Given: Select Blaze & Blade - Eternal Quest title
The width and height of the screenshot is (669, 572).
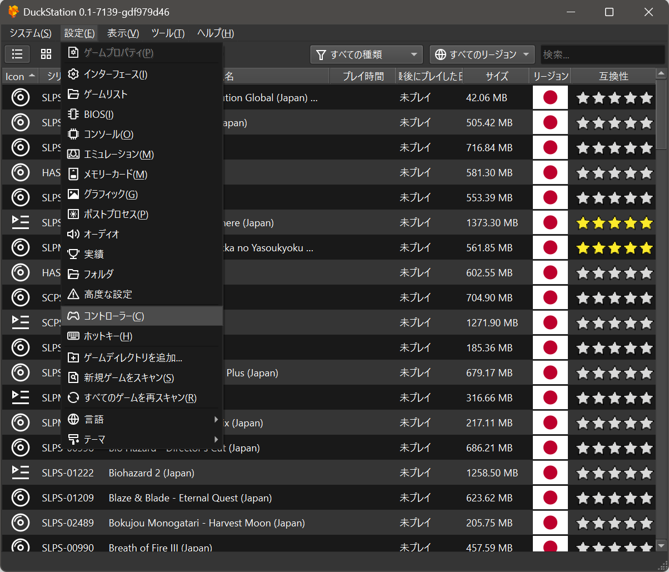Looking at the screenshot, I should pos(190,498).
